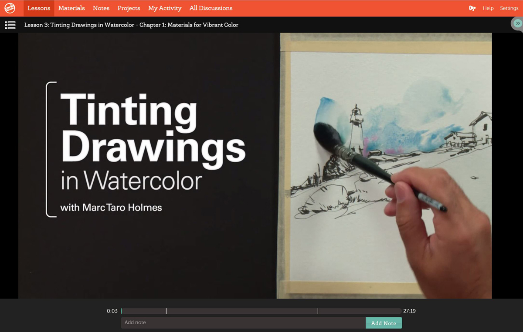Open the All Discussions section
Screen dimensions: 523x332
point(211,8)
